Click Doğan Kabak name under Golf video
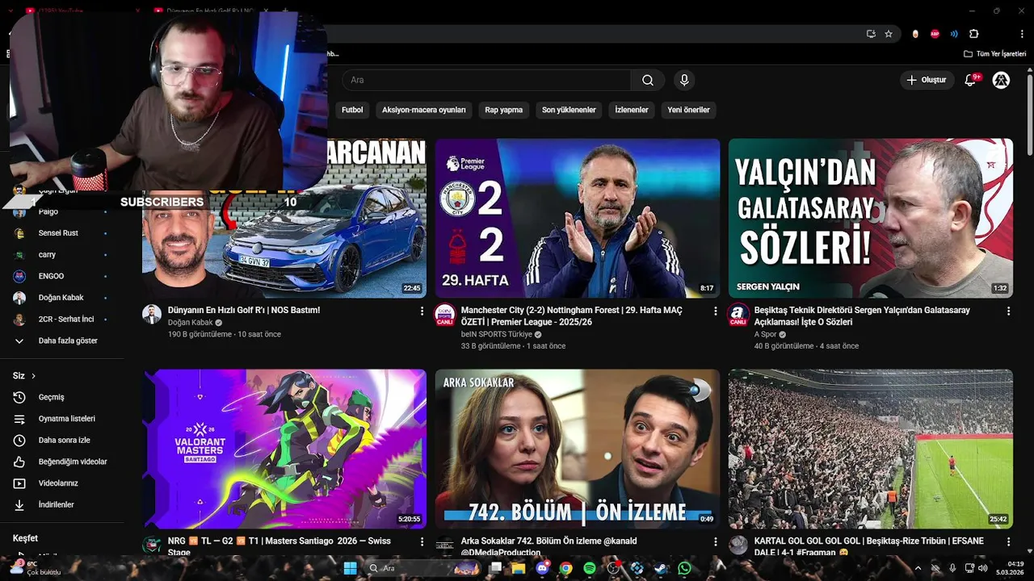Screen dimensions: 1034x581 [x=190, y=322]
